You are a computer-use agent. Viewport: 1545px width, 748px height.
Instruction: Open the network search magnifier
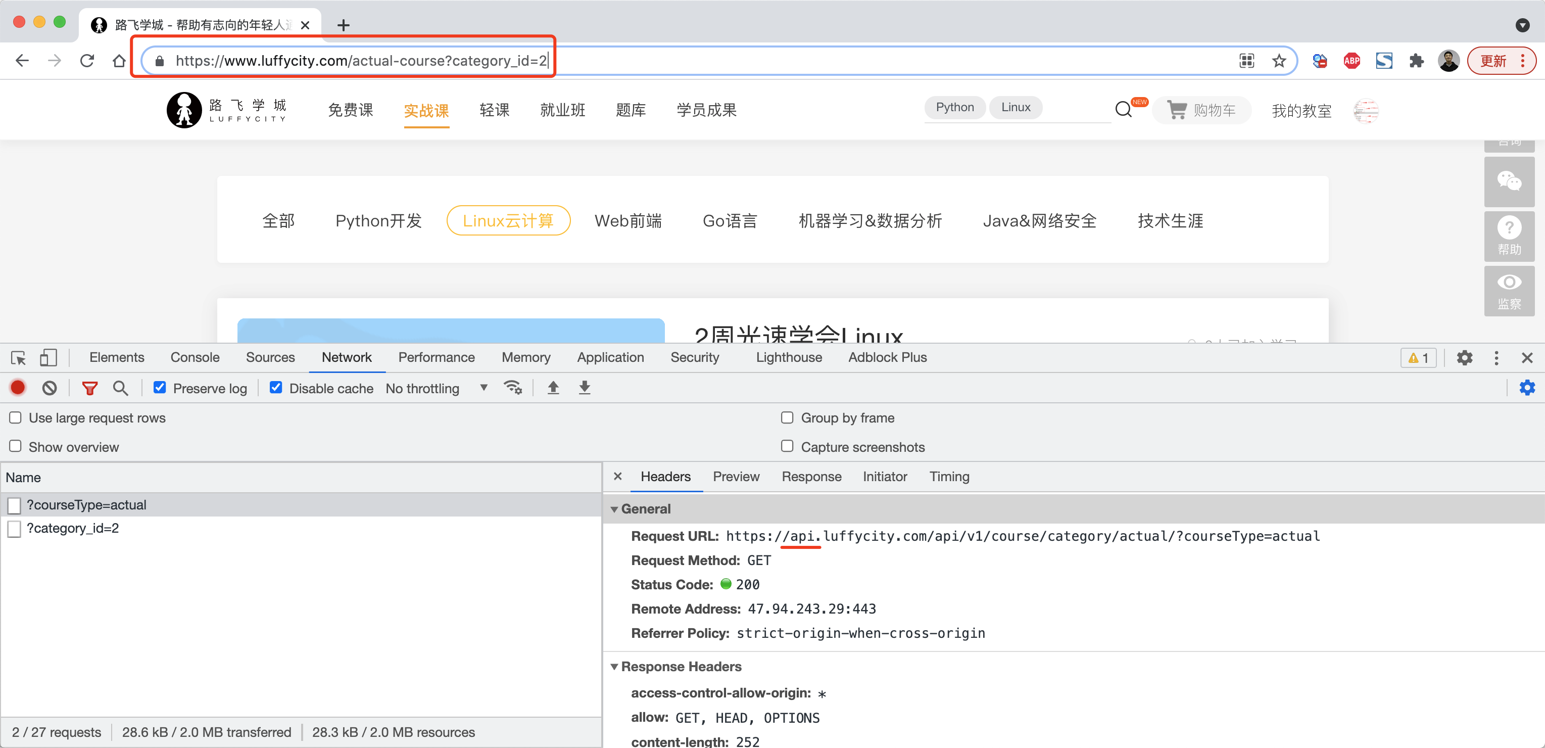121,388
